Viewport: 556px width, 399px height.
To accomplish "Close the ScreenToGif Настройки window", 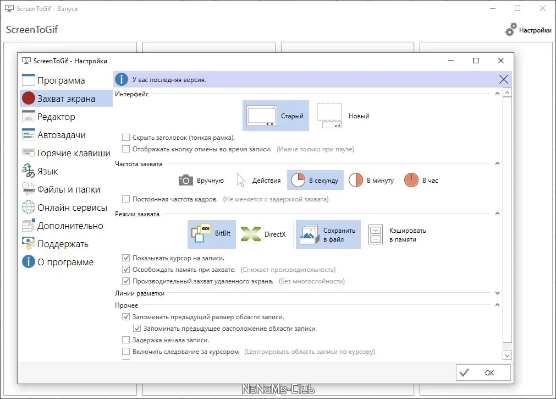I will pos(500,61).
